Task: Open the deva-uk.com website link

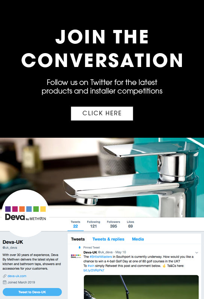Action: pos(17,276)
